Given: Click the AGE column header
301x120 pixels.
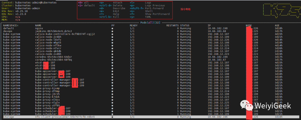Looking at the screenshot, I should pos(277,26).
